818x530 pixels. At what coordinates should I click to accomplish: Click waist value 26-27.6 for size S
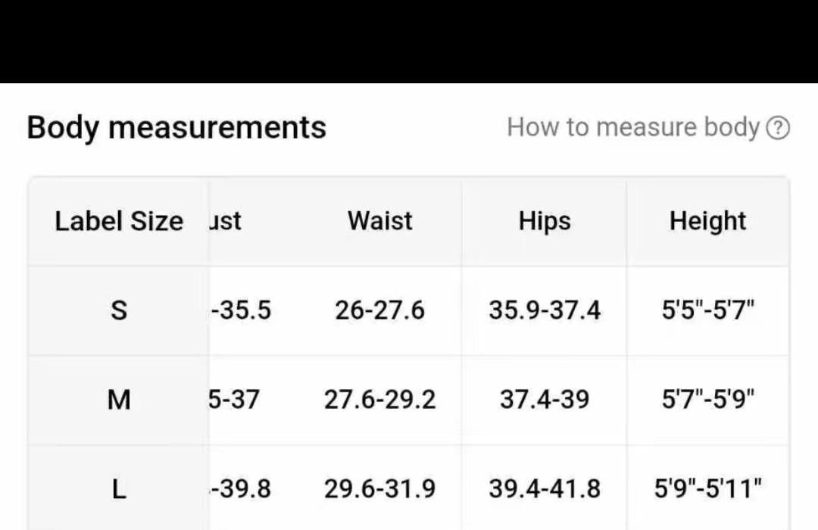[x=379, y=310]
